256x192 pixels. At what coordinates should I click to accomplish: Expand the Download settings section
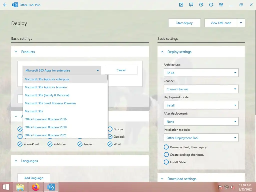click(162, 179)
